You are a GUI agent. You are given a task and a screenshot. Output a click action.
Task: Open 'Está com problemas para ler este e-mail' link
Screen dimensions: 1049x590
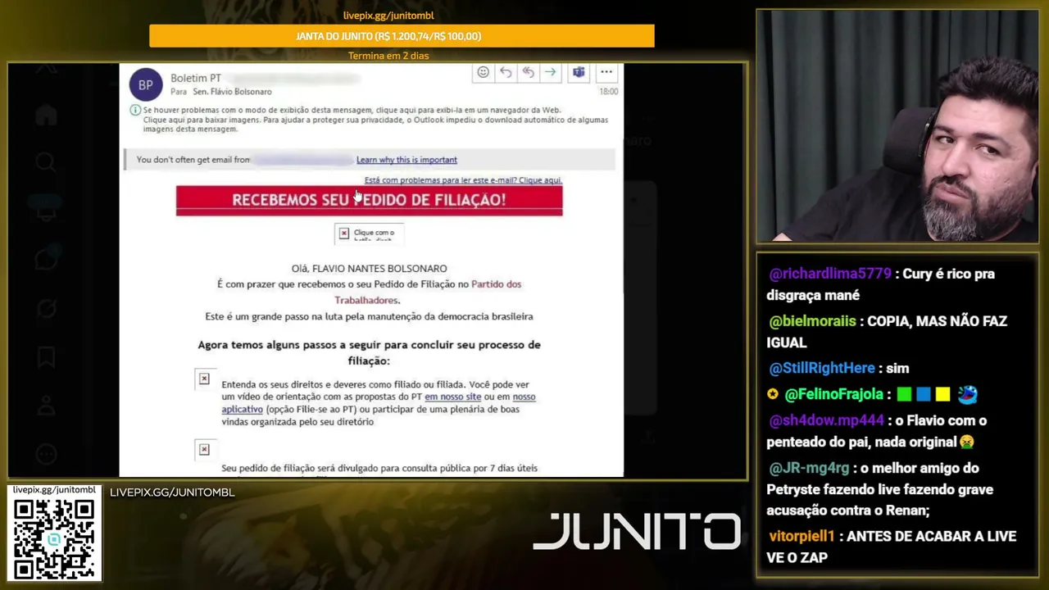click(463, 180)
